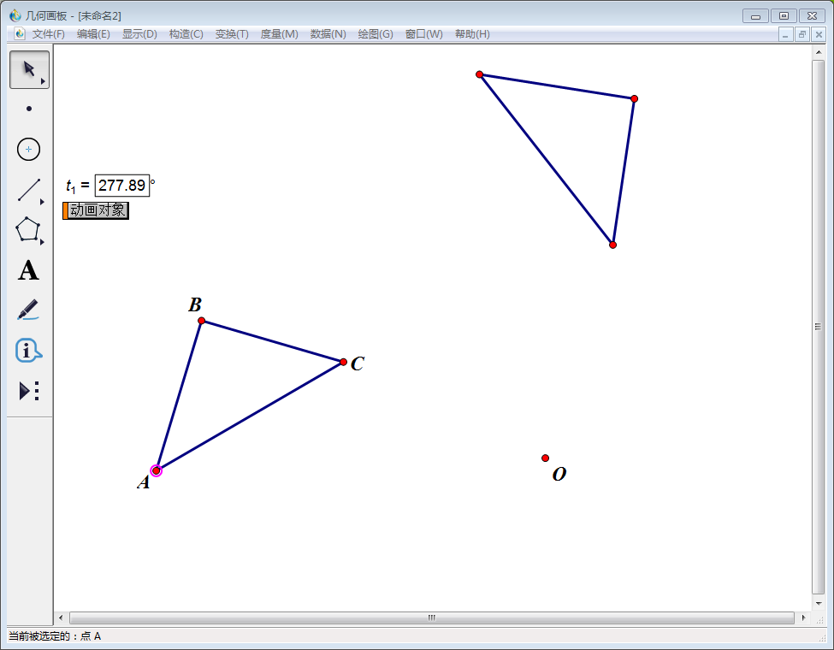Viewport: 834px width, 650px height.
Task: Click the label C text
Action: coord(358,363)
